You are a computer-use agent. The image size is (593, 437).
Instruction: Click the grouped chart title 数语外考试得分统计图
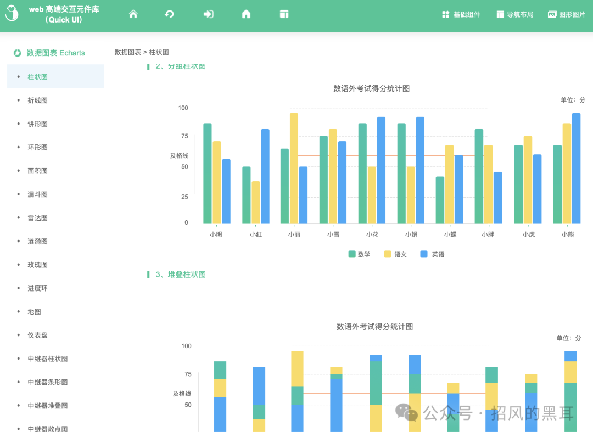click(371, 88)
